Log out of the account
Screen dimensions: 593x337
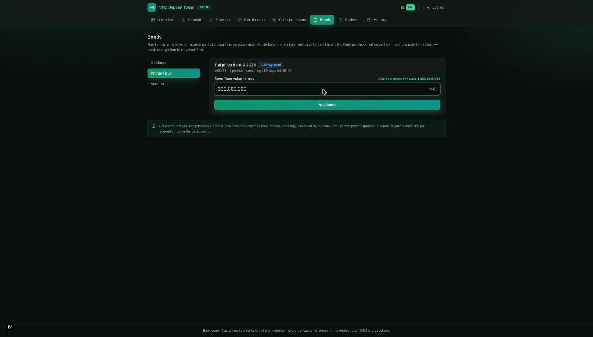tap(436, 7)
